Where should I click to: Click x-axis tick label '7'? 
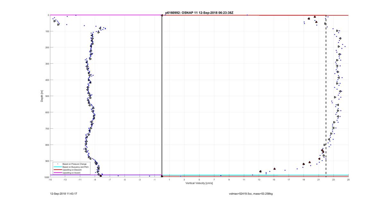[x=214, y=179]
